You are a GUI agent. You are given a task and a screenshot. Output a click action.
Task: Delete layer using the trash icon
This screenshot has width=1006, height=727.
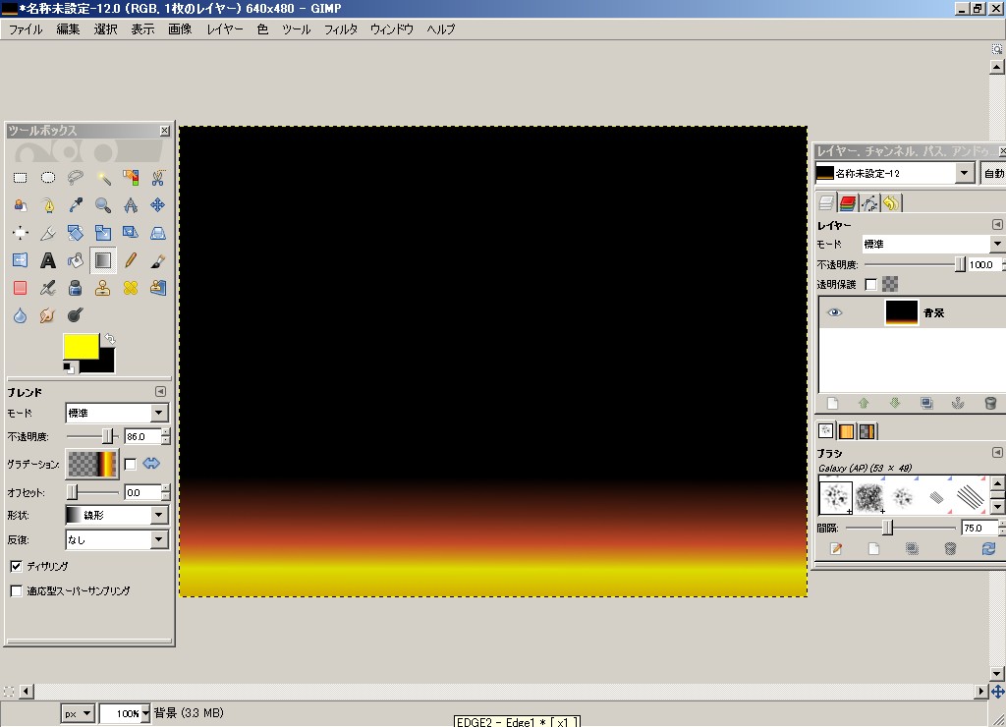[x=990, y=403]
